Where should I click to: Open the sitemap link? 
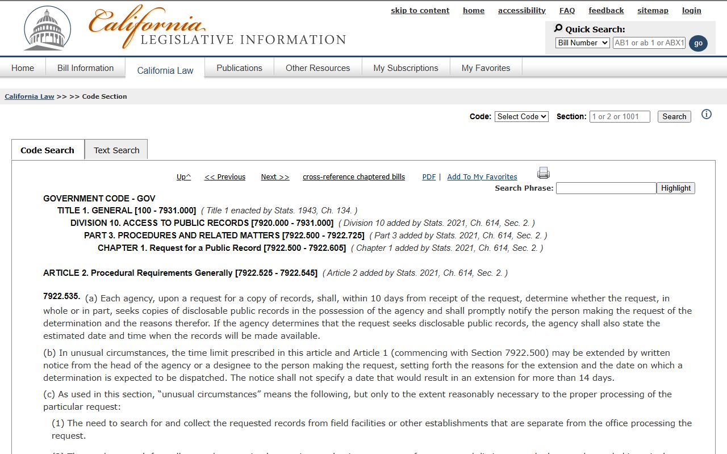(653, 10)
